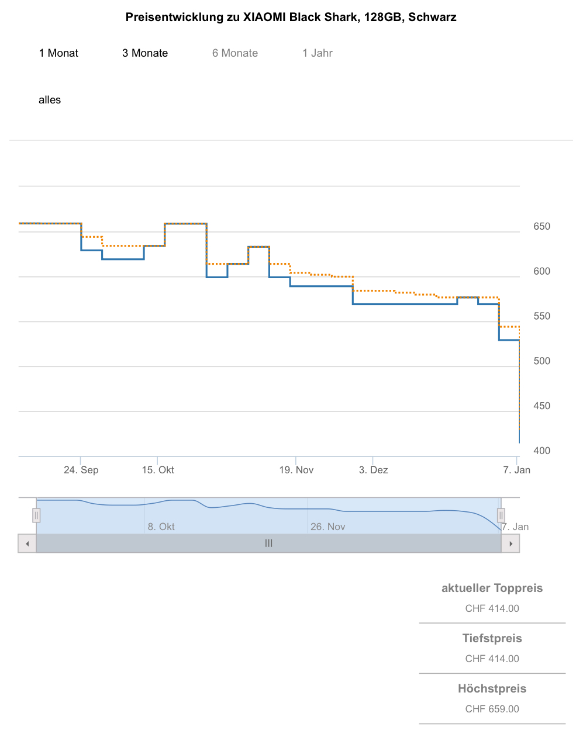The image size is (576, 734).
Task: Click the right range handle of navigator
Action: (501, 515)
